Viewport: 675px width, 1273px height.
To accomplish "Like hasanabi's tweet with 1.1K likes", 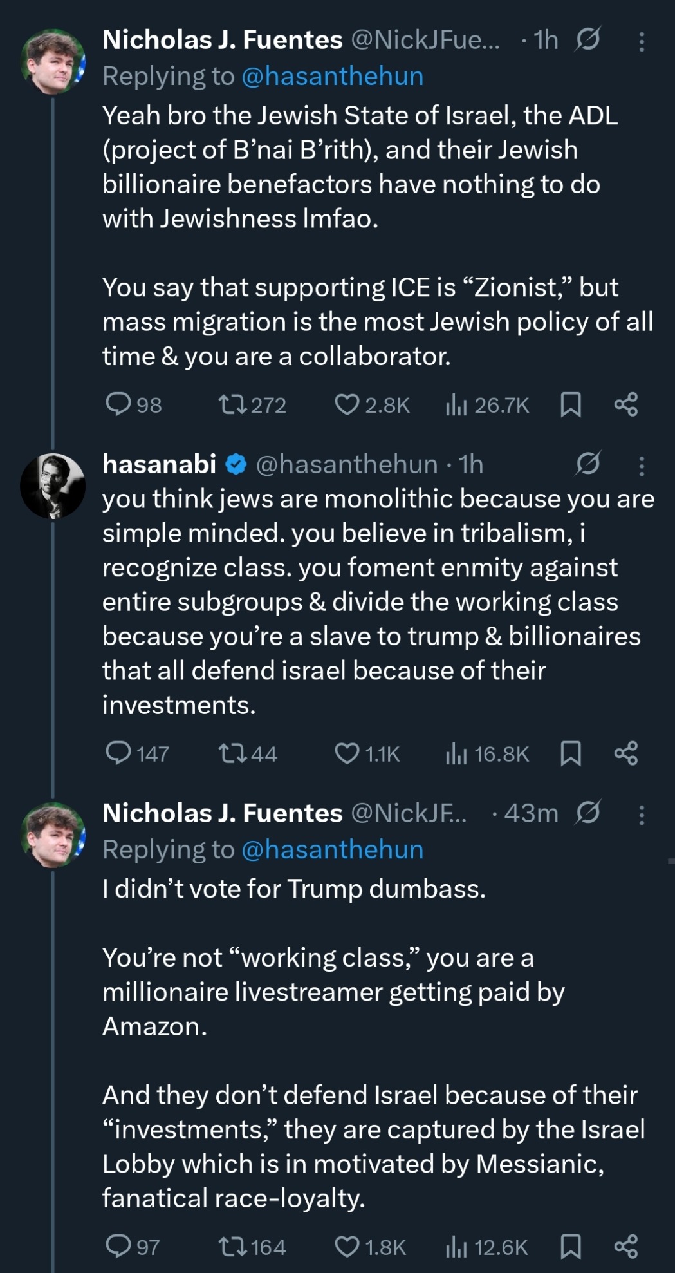I will [347, 753].
